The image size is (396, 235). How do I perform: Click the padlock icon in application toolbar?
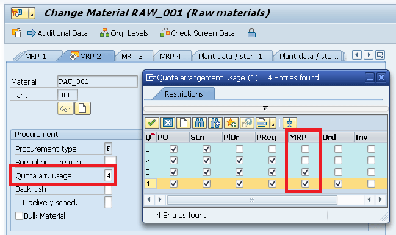(x=251, y=33)
